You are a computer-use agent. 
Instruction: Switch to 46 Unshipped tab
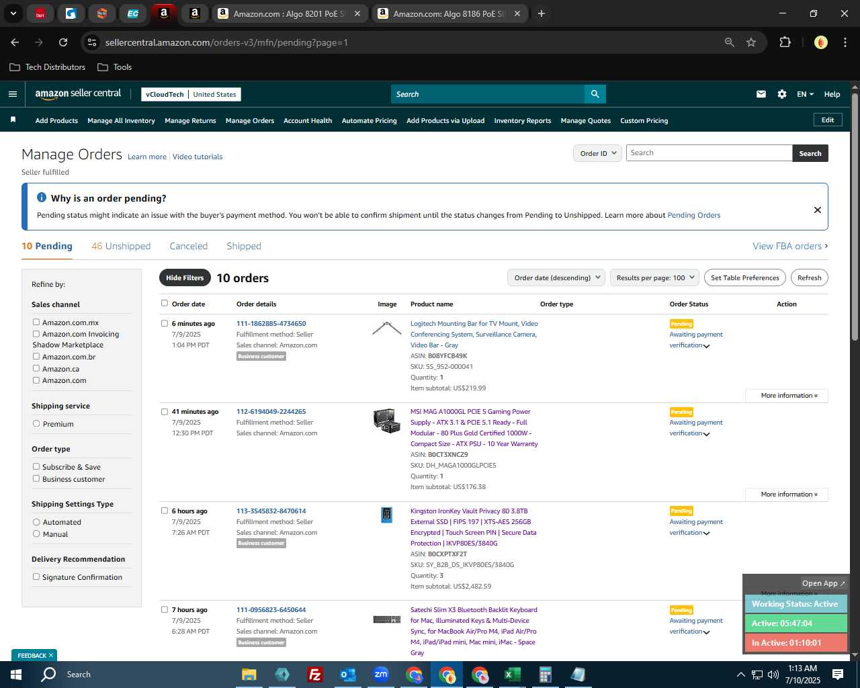point(121,246)
